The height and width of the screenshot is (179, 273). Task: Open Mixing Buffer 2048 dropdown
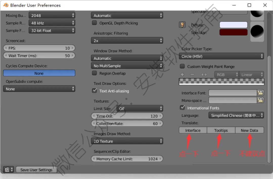coord(52,15)
